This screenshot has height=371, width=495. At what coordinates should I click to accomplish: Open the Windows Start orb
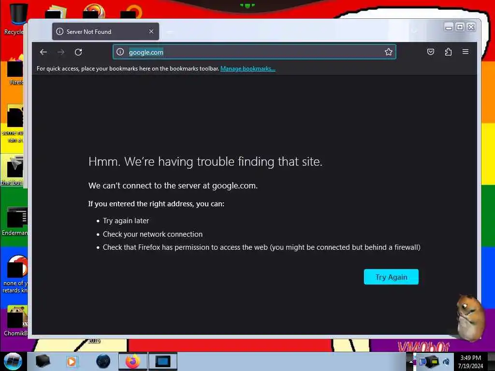tap(13, 361)
